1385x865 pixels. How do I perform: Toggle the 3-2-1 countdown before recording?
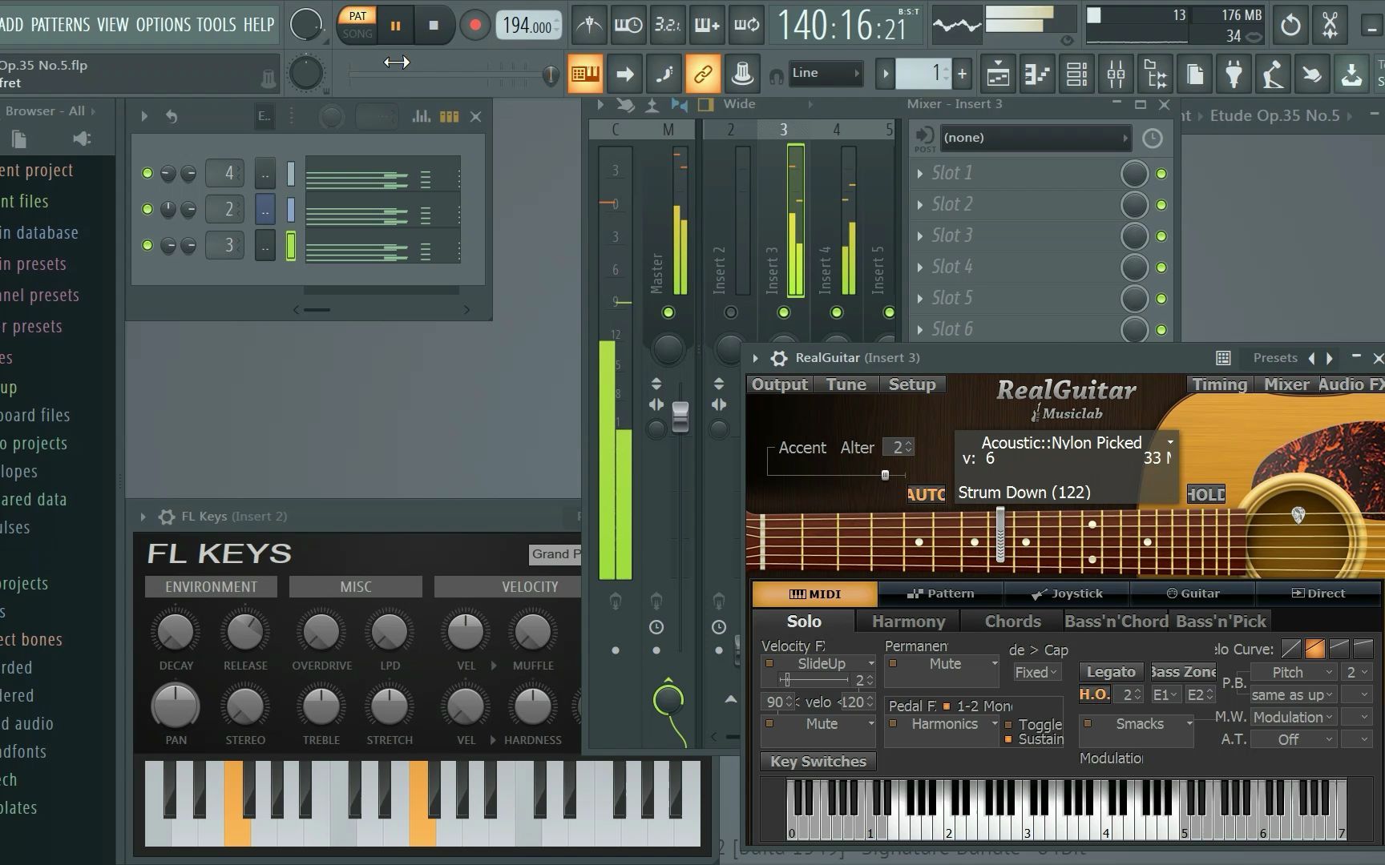pyautogui.click(x=667, y=25)
